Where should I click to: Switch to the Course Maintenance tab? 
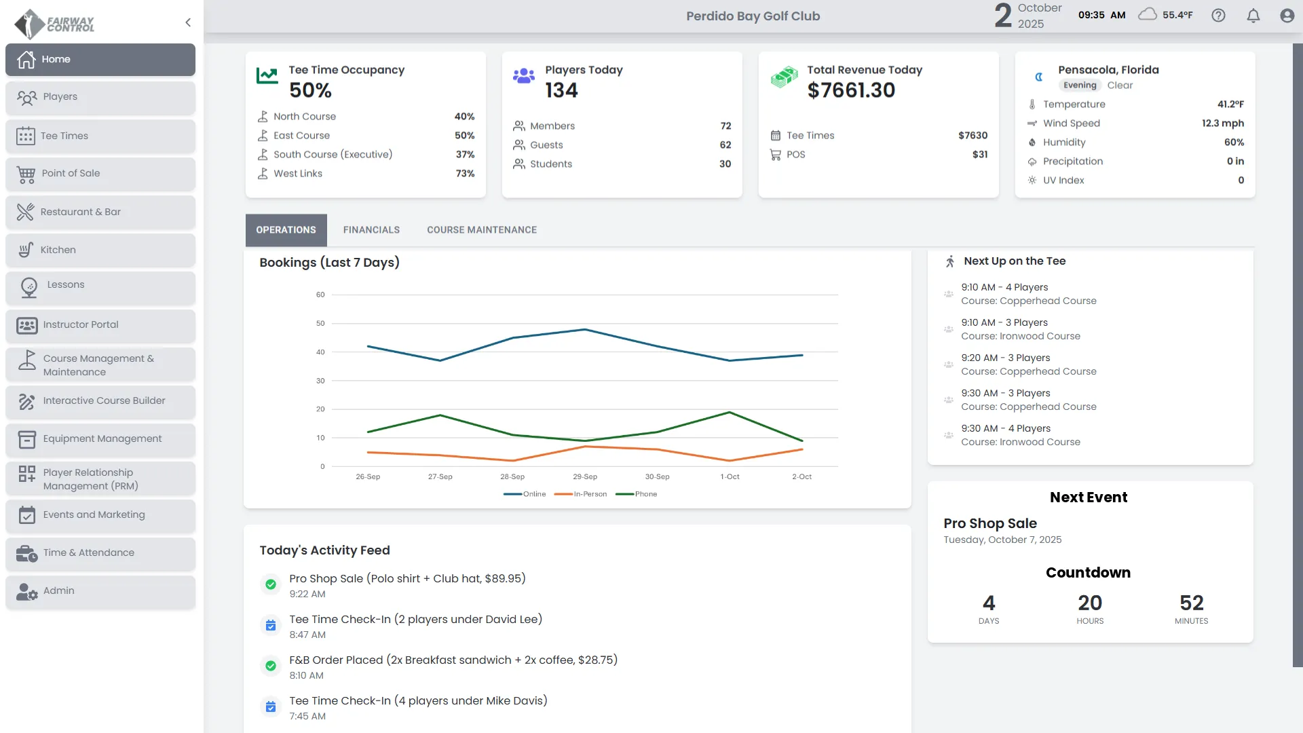click(482, 230)
